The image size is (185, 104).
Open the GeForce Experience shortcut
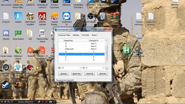(54, 2)
